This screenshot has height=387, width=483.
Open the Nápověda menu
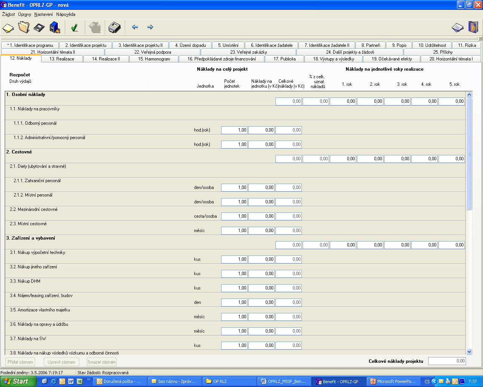point(66,14)
